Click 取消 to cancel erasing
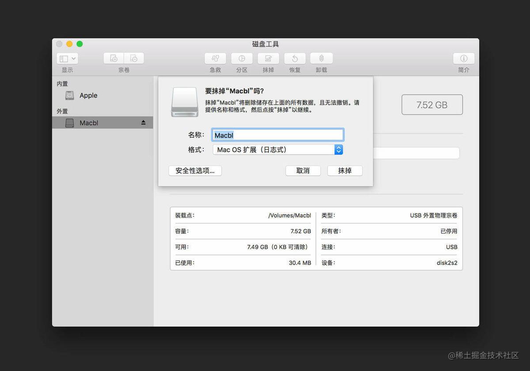The height and width of the screenshot is (371, 530). pos(303,170)
